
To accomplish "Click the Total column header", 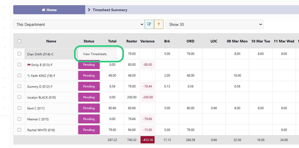I will click(x=112, y=41).
